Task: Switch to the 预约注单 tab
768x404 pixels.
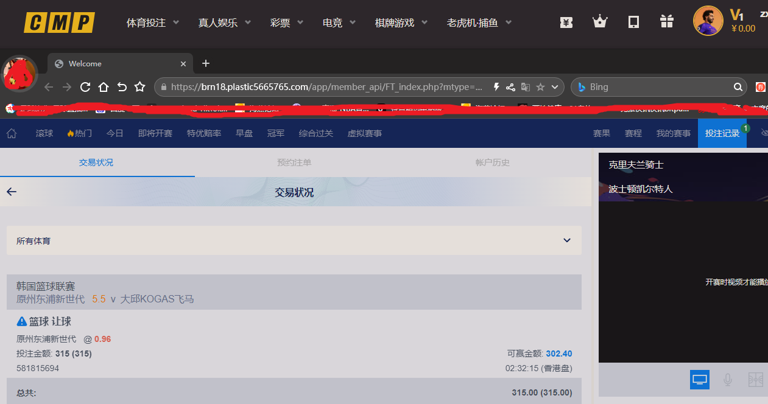Action: pyautogui.click(x=294, y=162)
